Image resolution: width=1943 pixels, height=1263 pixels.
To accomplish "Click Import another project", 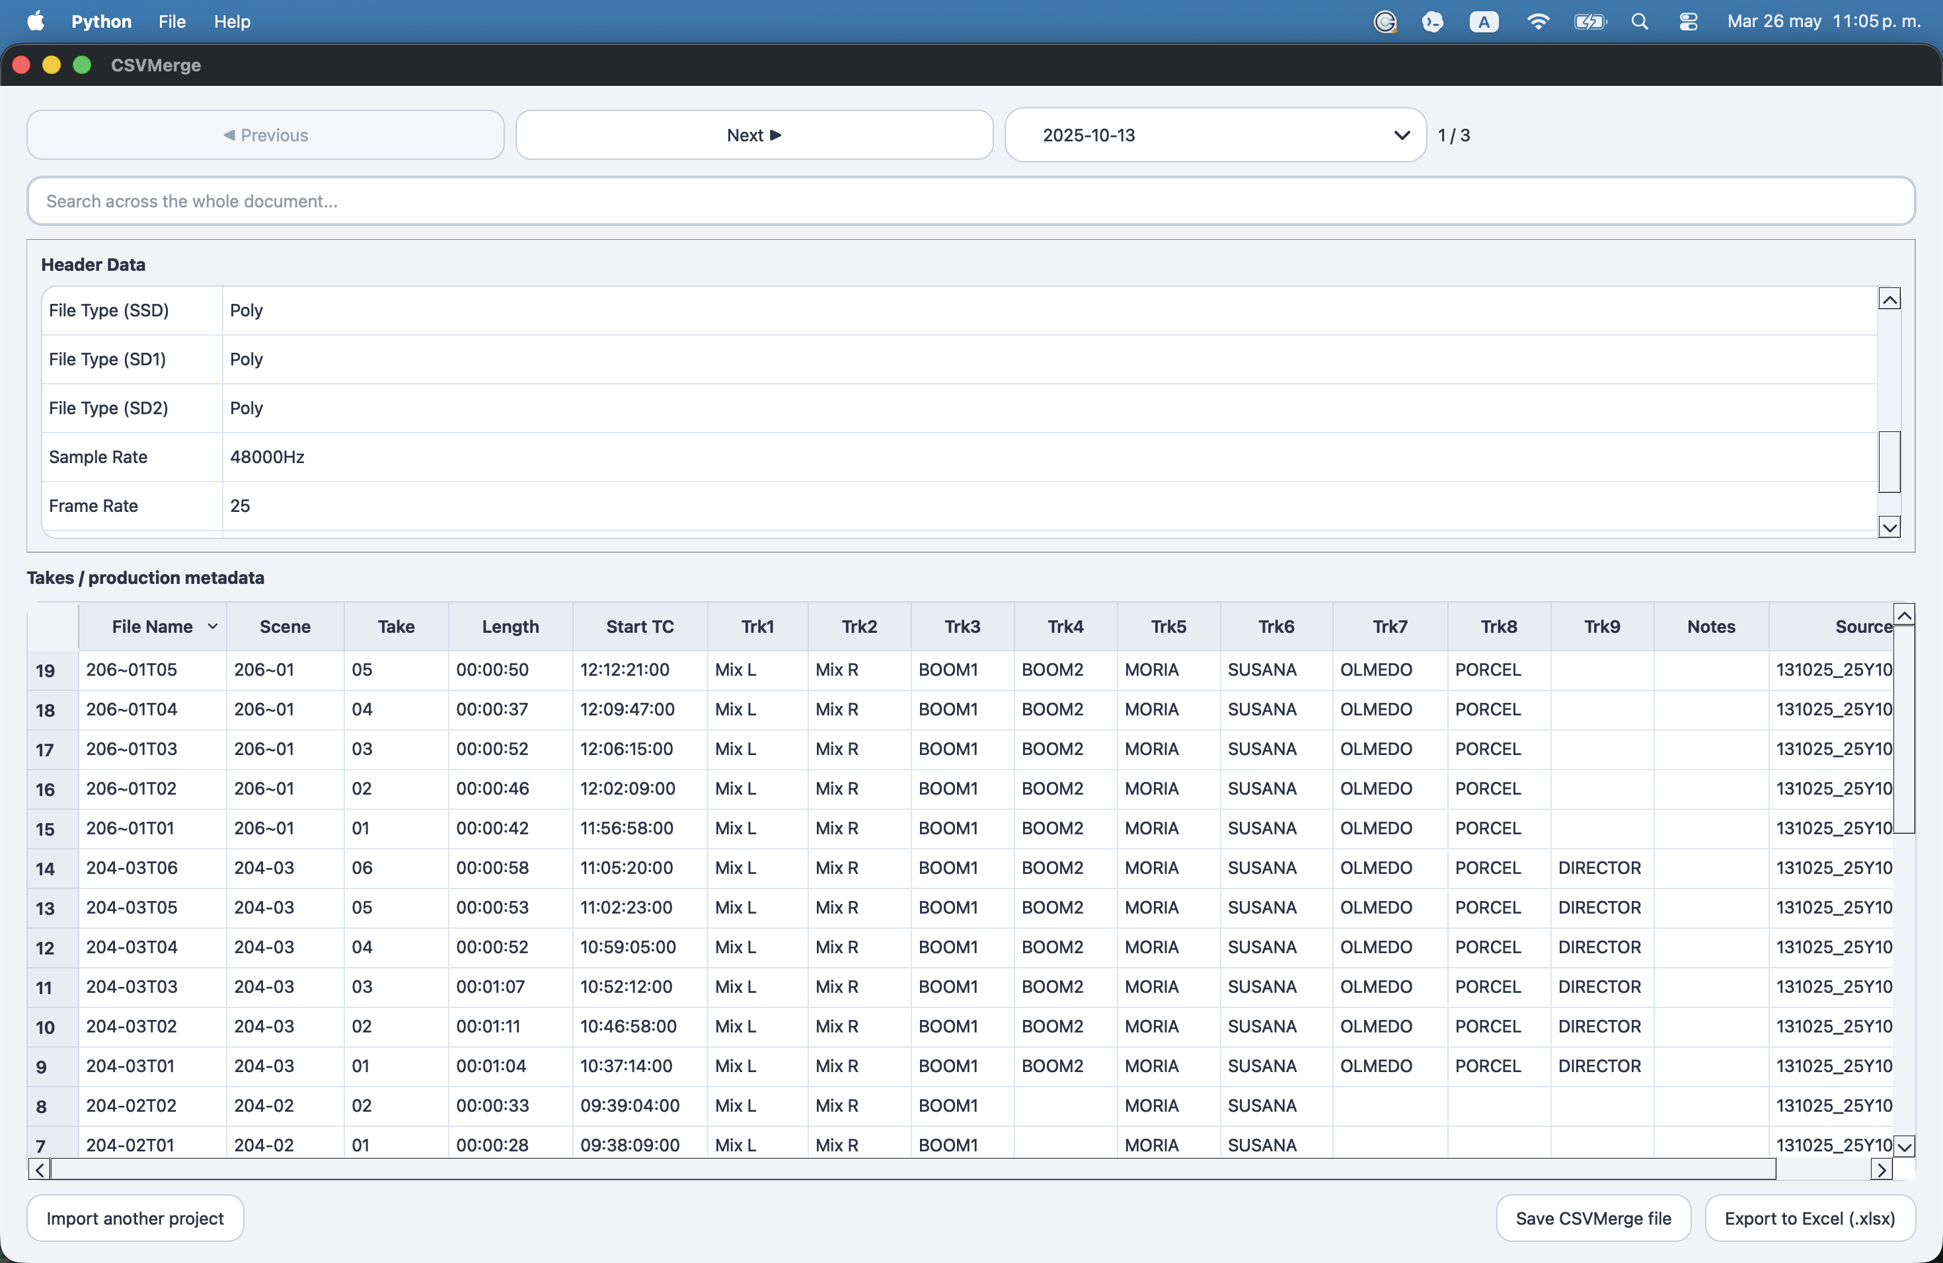I will coord(135,1217).
